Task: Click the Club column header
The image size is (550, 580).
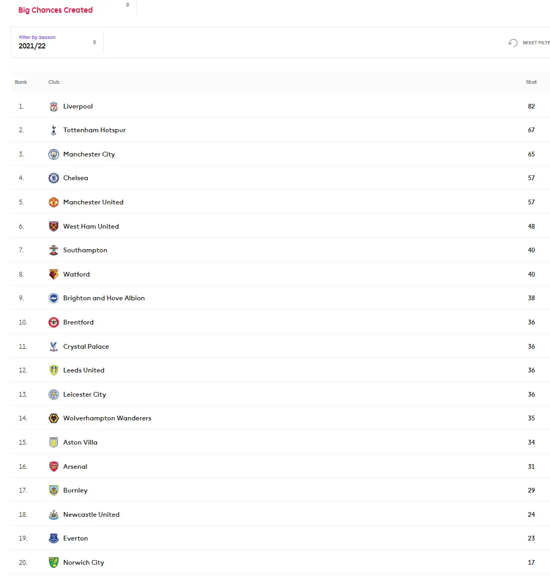Action: [54, 82]
